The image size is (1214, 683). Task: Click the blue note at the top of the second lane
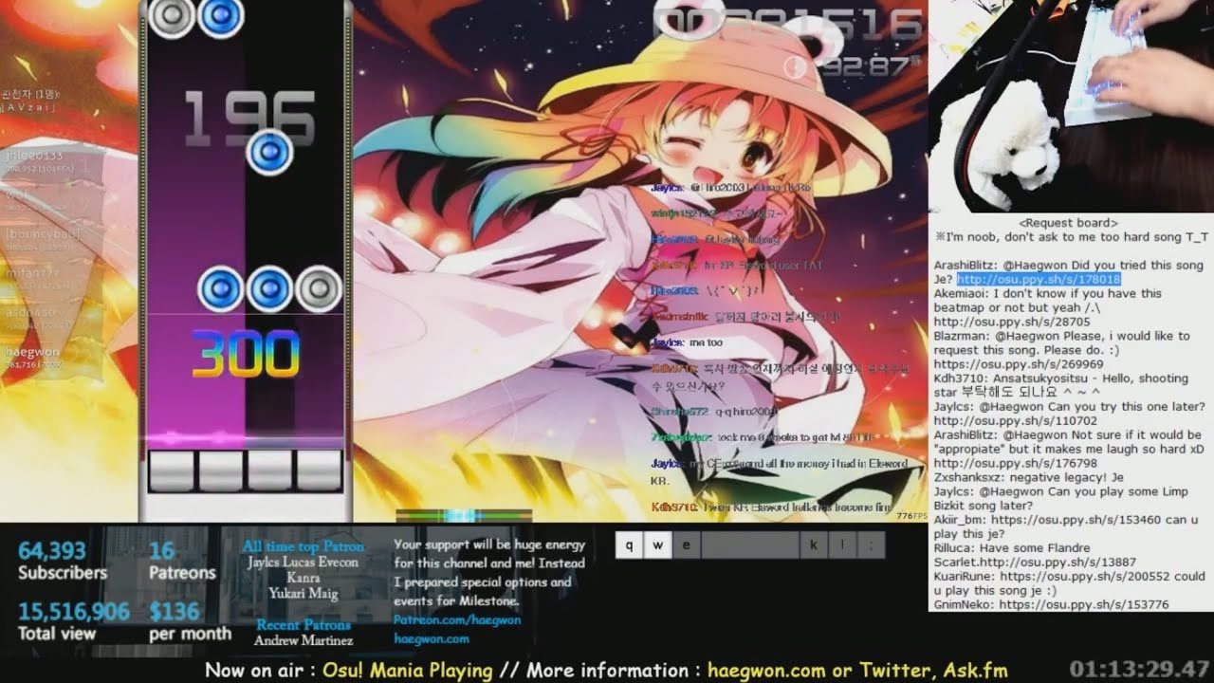(x=221, y=15)
